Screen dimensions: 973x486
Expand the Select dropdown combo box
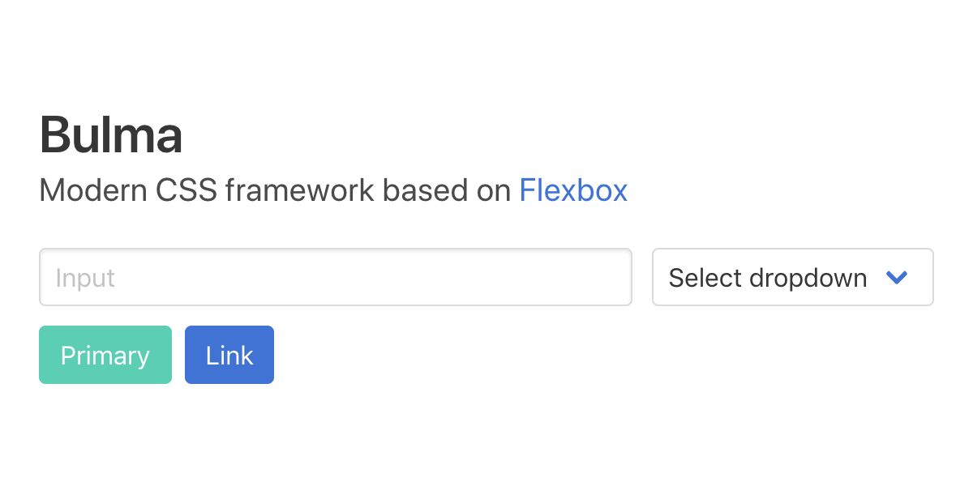[792, 277]
